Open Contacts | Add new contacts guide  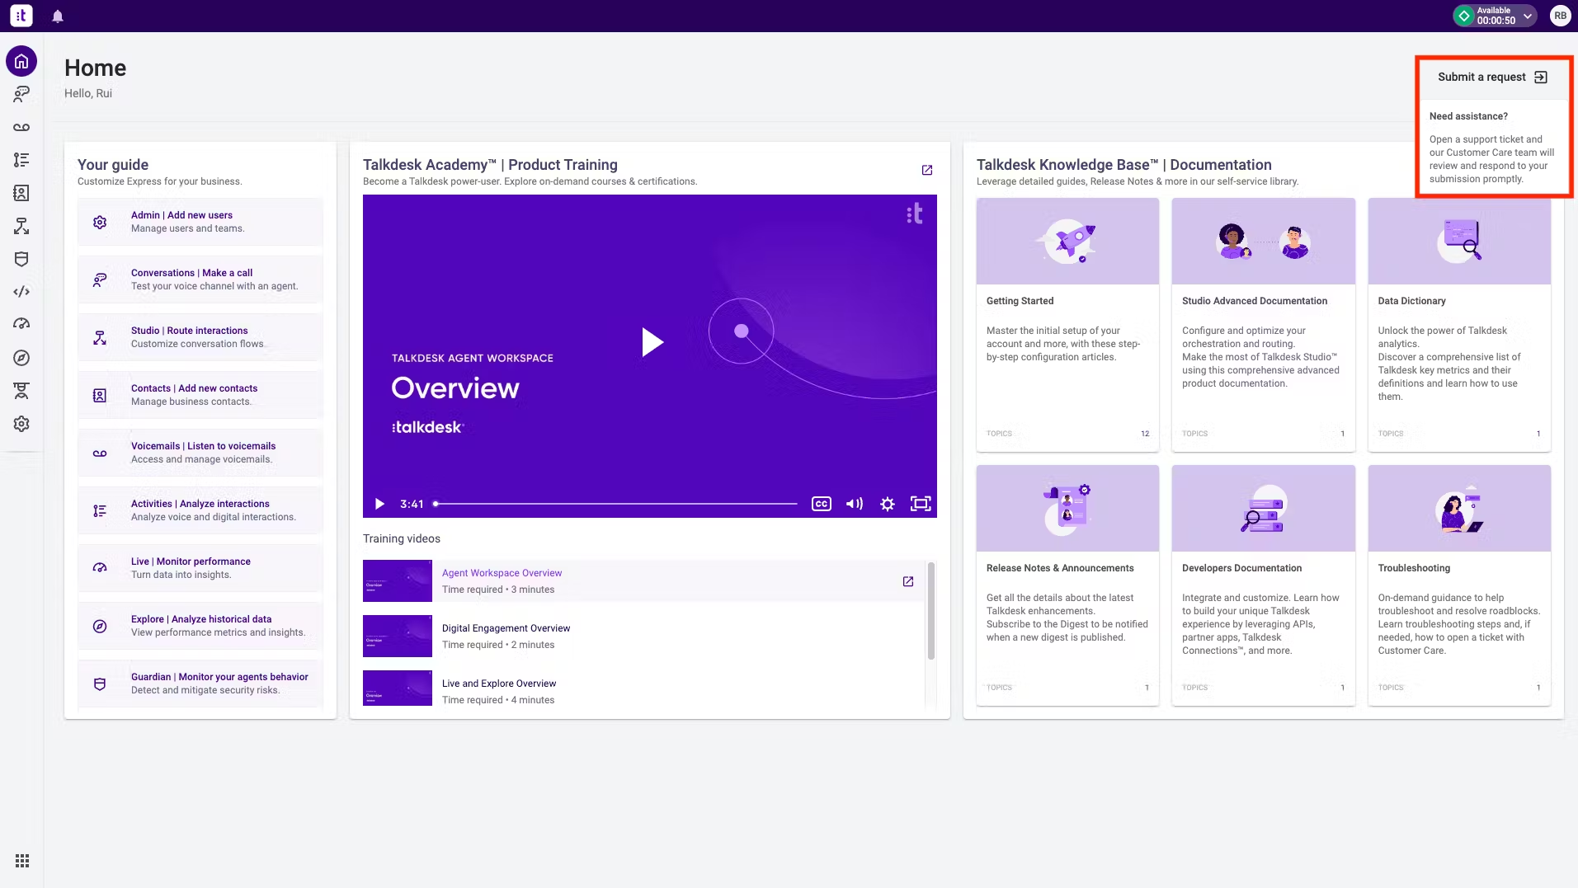tap(200, 395)
